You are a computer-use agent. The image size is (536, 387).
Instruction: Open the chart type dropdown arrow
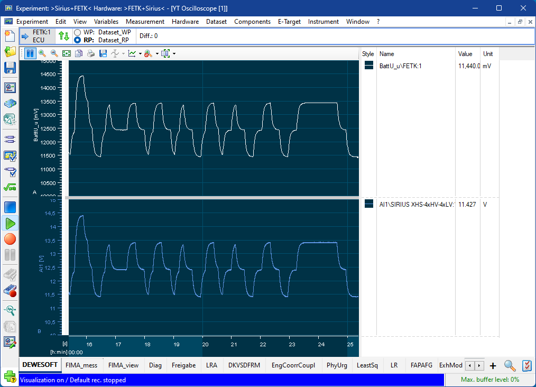tap(140, 53)
